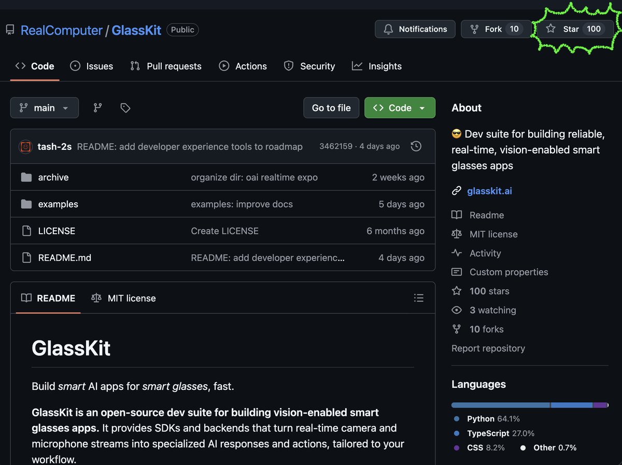Open the Insights tab
This screenshot has width=622, height=465.
point(377,66)
